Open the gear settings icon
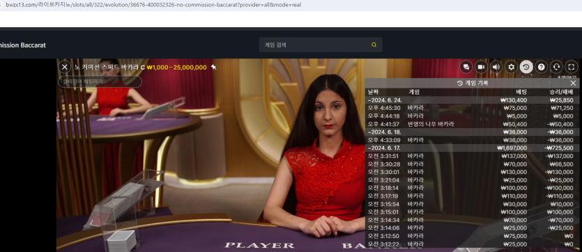582x252 pixels. 512,67
